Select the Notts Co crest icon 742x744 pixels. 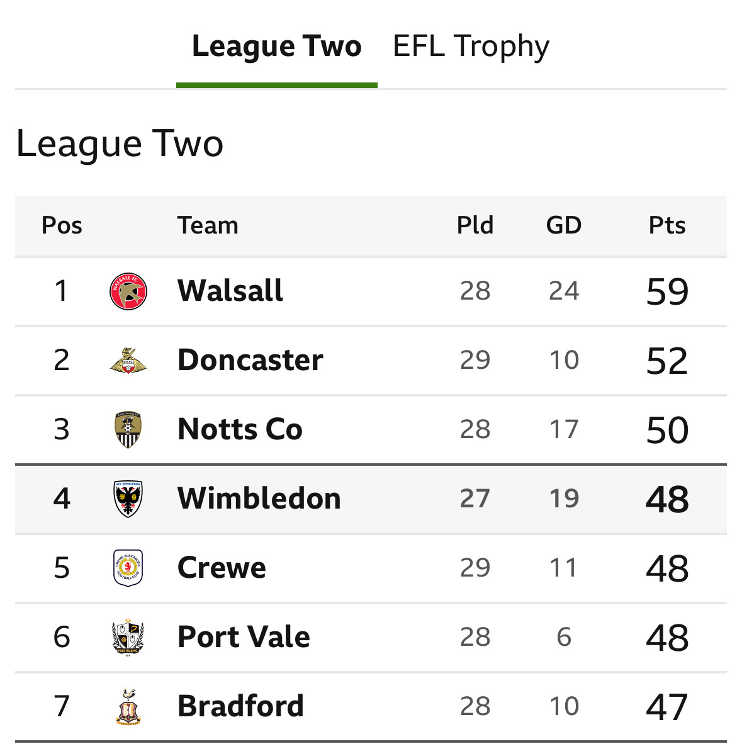click(x=128, y=429)
